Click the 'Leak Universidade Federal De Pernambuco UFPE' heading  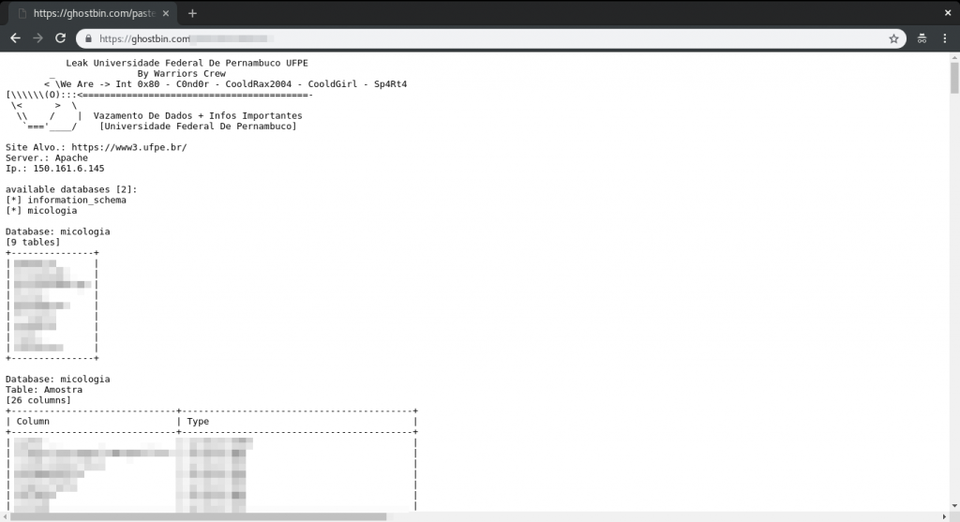click(x=187, y=63)
